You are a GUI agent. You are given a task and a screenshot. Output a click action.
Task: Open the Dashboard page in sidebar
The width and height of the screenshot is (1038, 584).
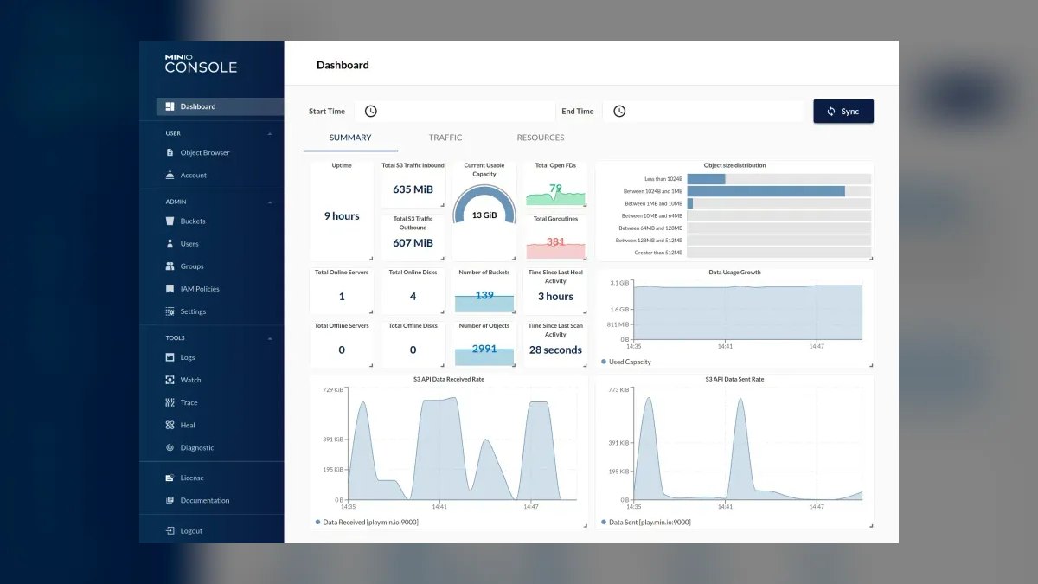[220, 106]
